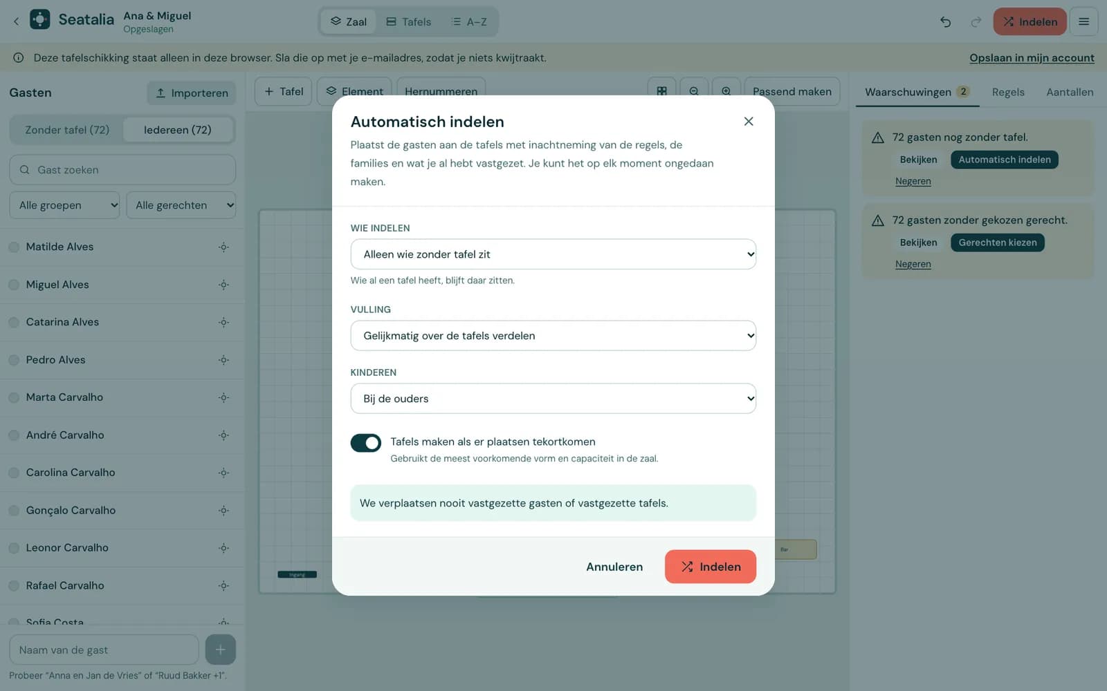The width and height of the screenshot is (1107, 691).
Task: Click Annuleren in the dialog
Action: click(x=614, y=567)
